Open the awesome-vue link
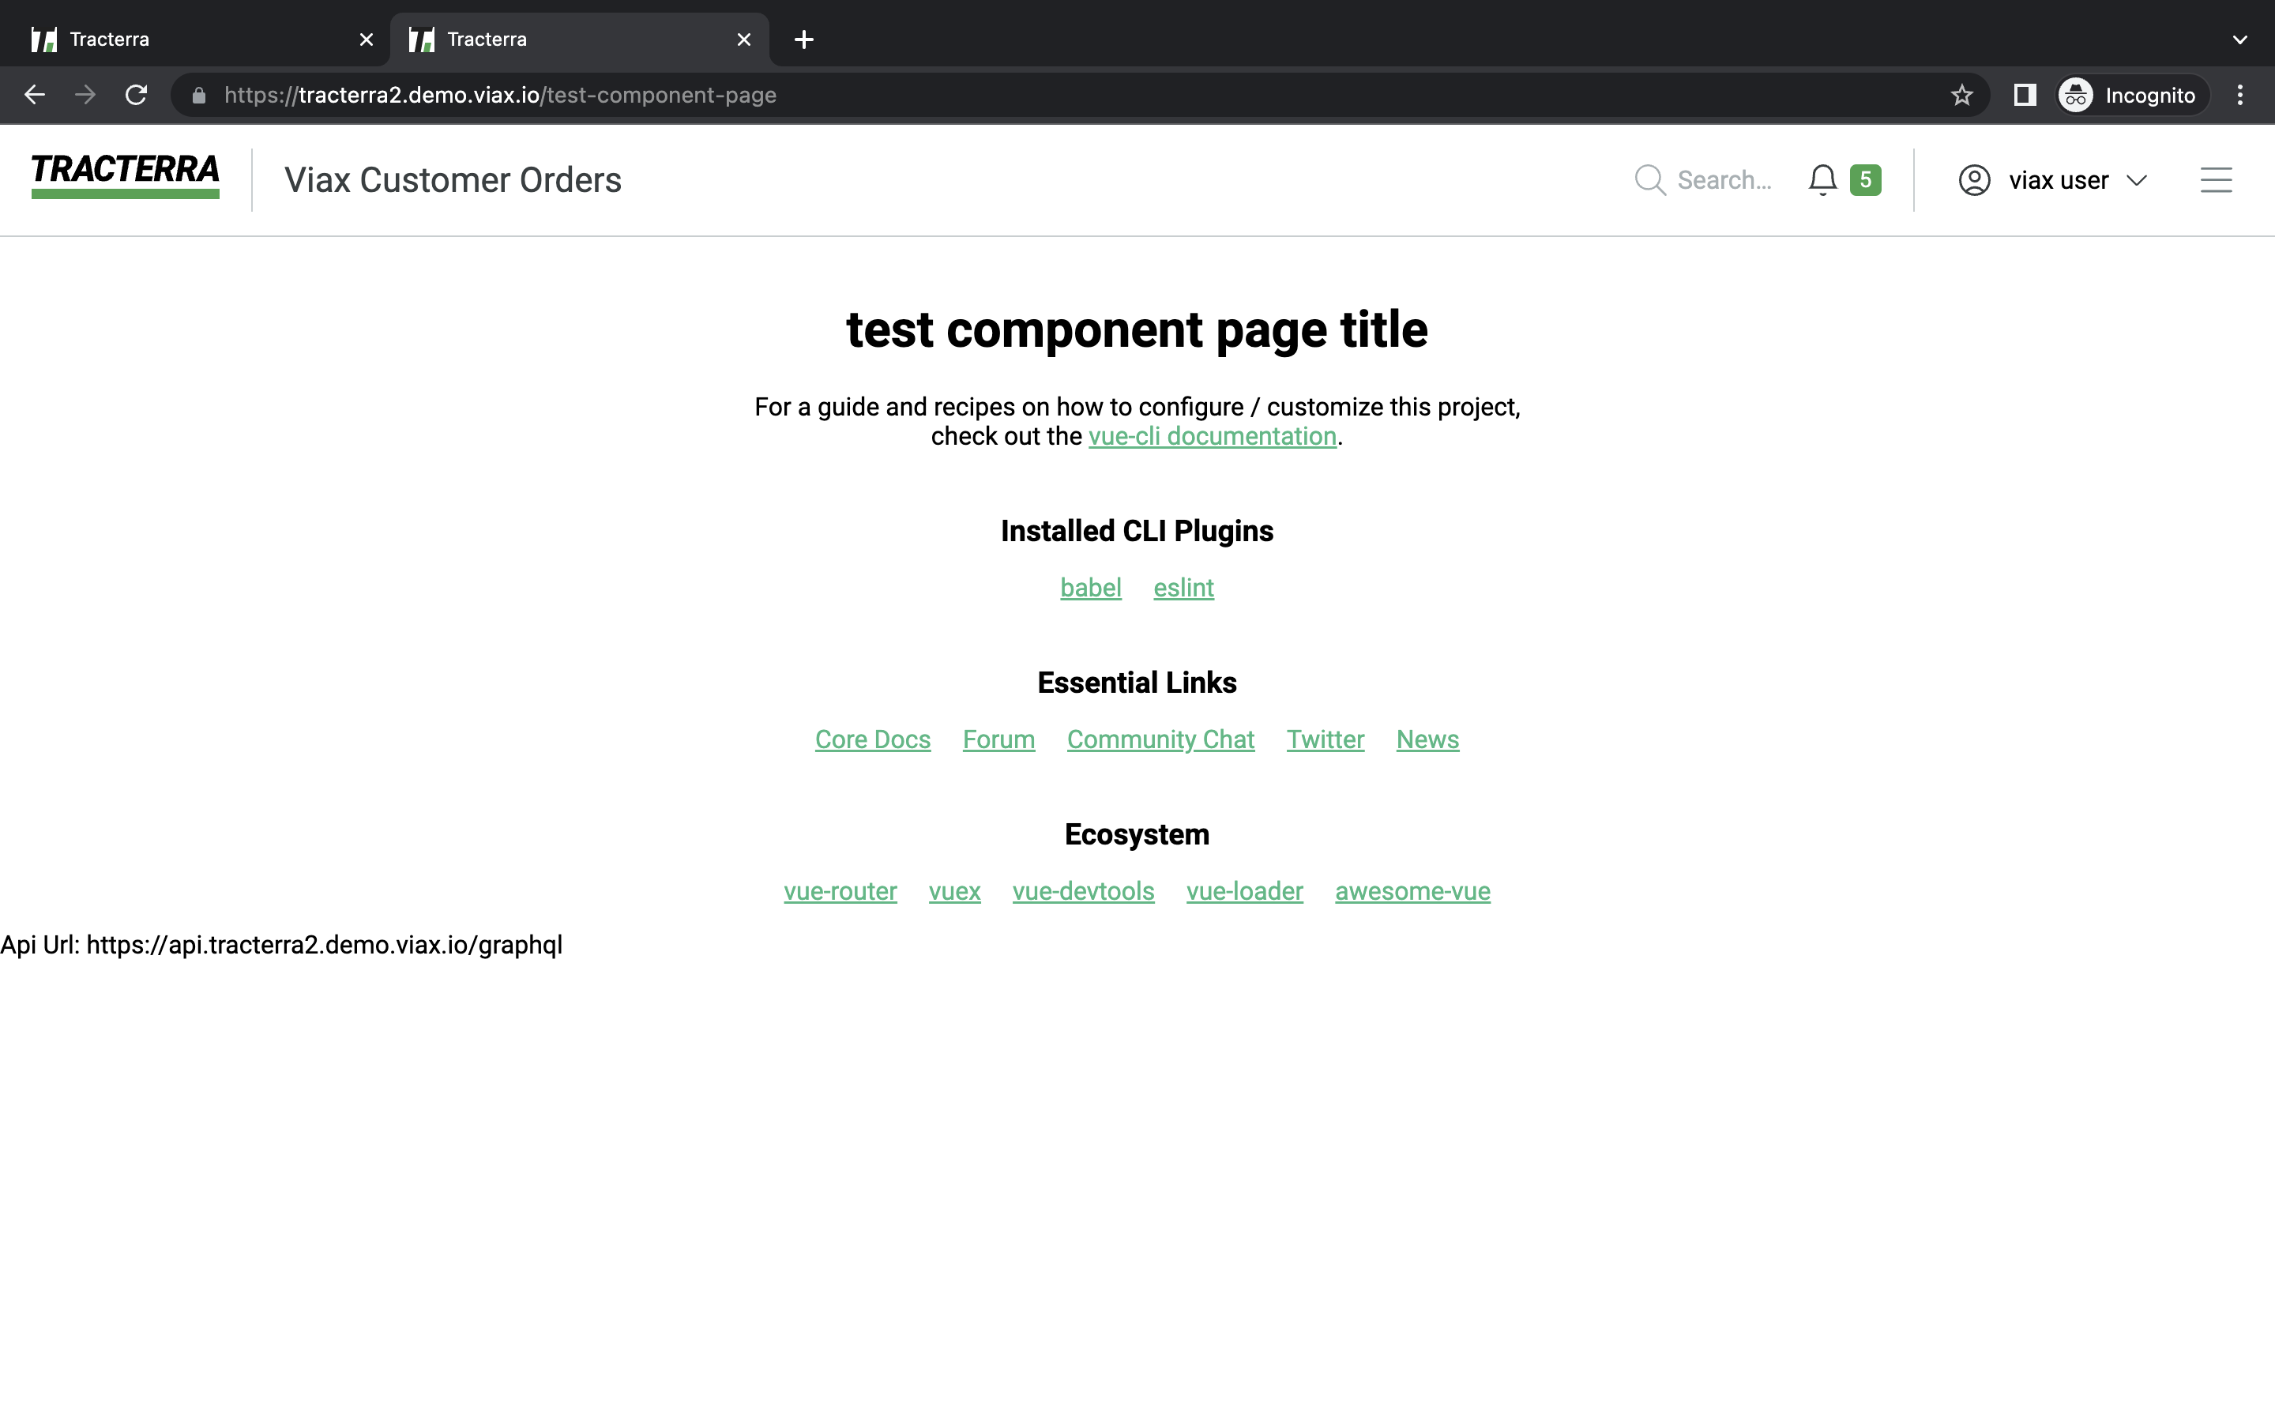 tap(1412, 890)
